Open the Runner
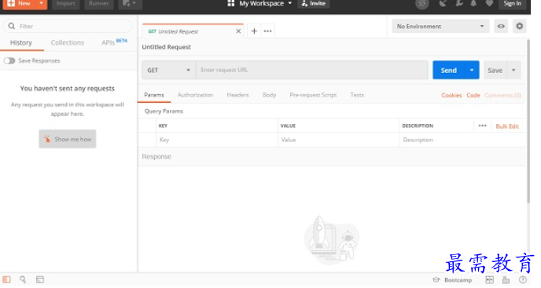Screen dimensions: 541x288 pyautogui.click(x=98, y=3)
